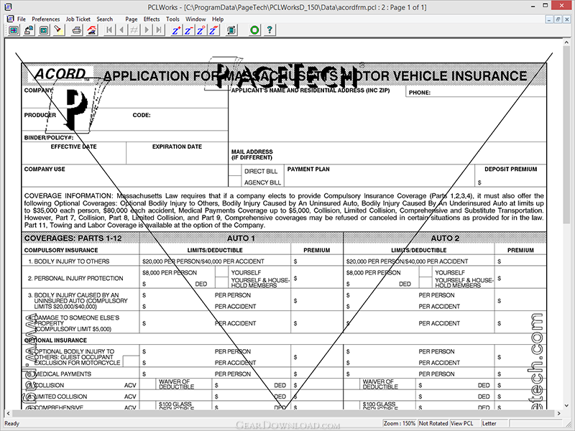575x431 pixels.
Task: Click the horizontal scrollbar right arrow
Action: (559, 413)
